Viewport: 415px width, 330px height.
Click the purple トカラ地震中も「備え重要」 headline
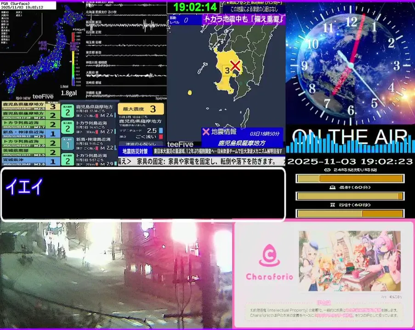click(x=243, y=19)
